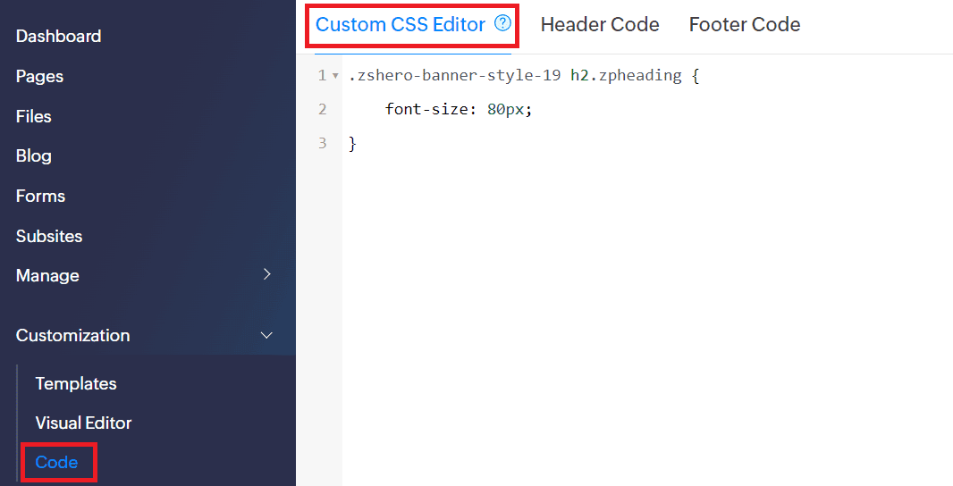
Task: Select the Customization sidebar item
Action: [73, 335]
